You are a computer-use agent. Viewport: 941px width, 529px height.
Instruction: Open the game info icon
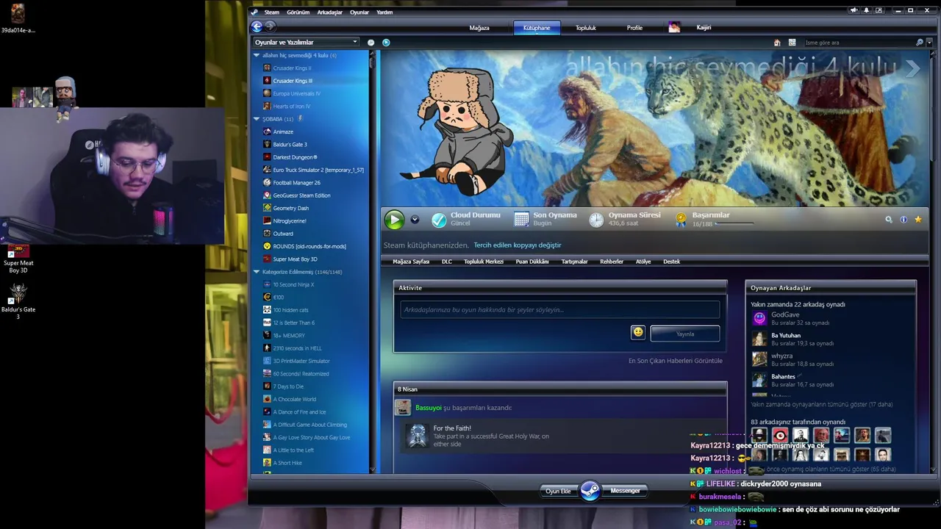(904, 219)
